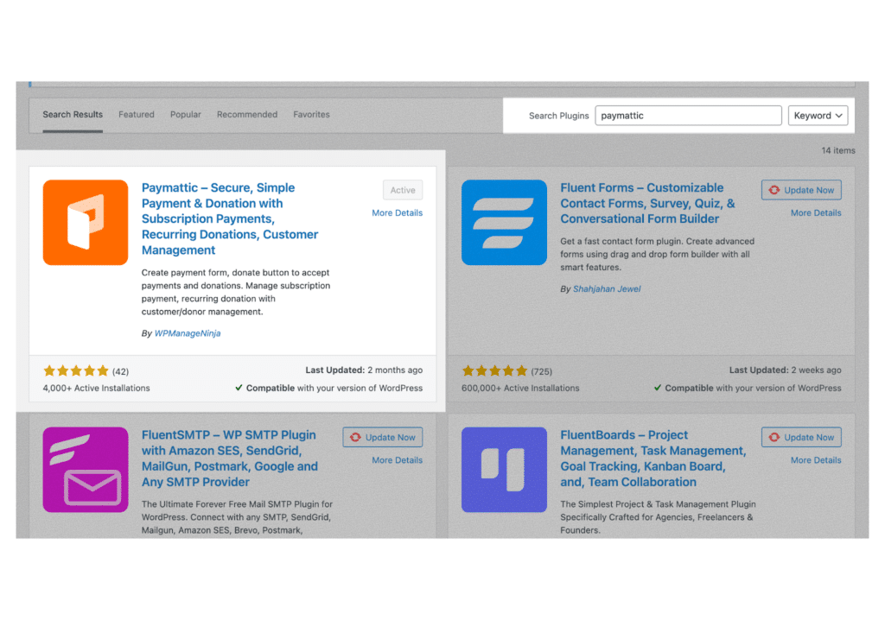Open the WPManageNinja author link
This screenshot has width=885, height=620.
[188, 333]
